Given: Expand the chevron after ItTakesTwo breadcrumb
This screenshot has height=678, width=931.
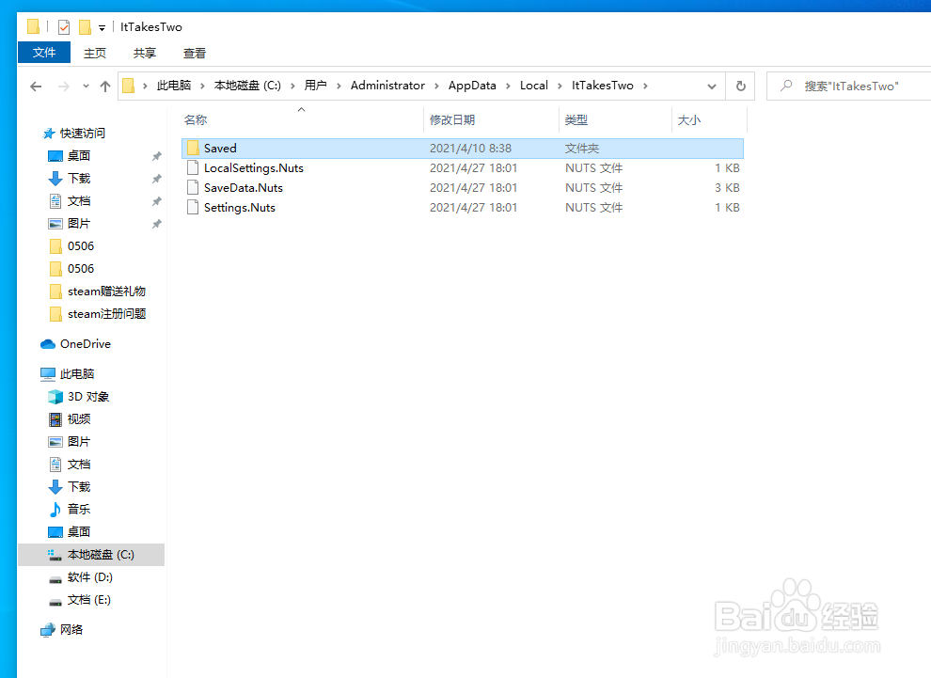Looking at the screenshot, I should (645, 87).
